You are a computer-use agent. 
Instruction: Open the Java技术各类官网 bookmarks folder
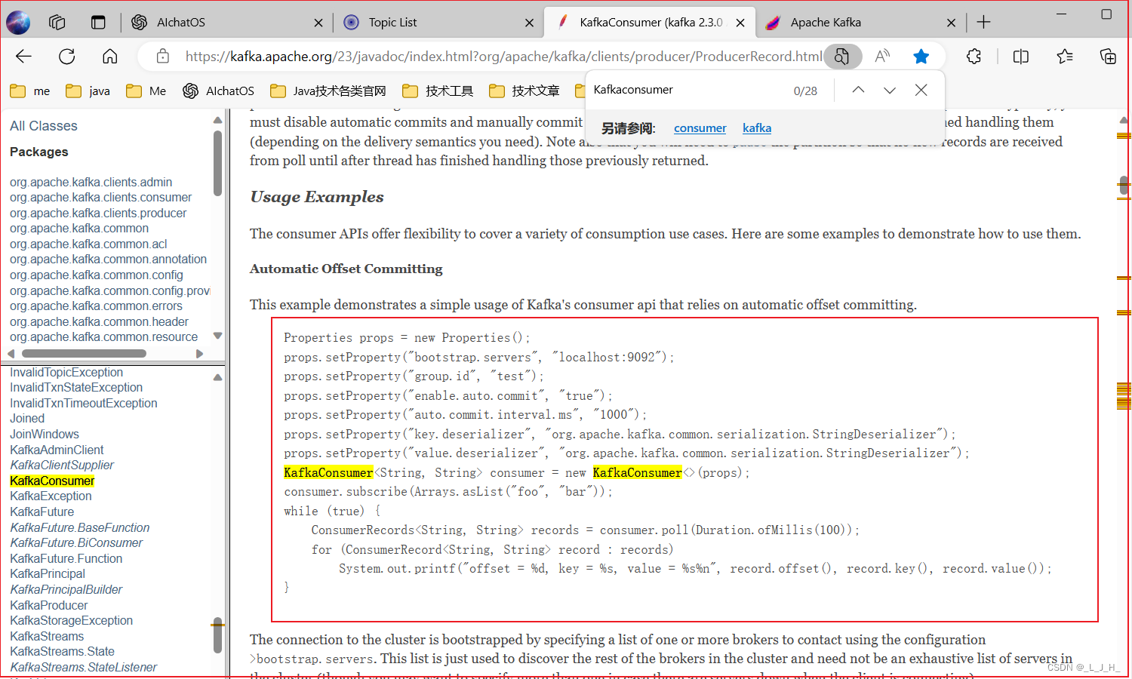tap(328, 91)
